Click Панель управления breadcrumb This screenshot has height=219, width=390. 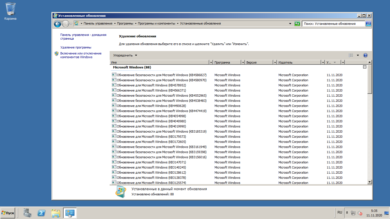[98, 24]
